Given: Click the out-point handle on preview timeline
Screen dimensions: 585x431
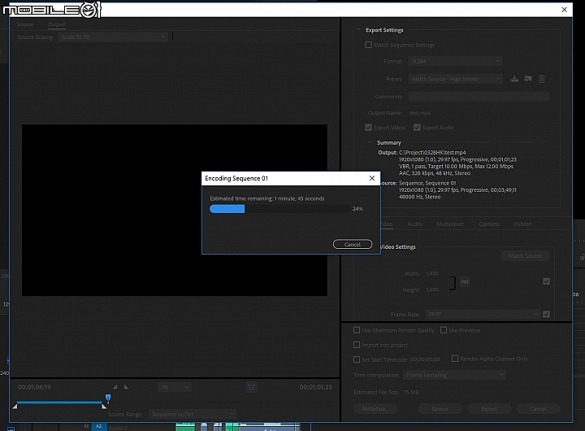Looking at the screenshot, I should (x=104, y=406).
